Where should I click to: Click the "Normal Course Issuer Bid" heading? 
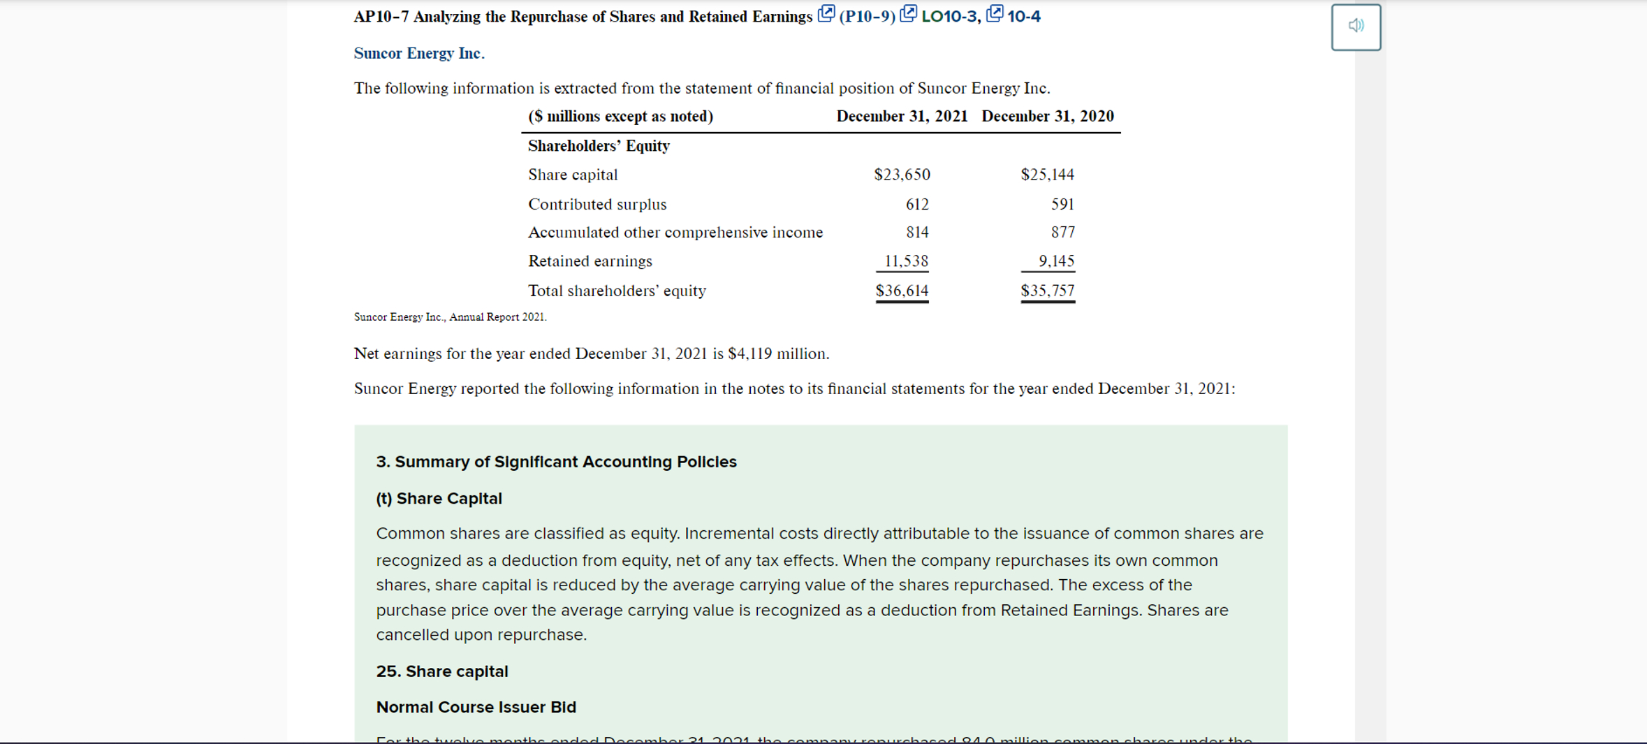pyautogui.click(x=476, y=707)
